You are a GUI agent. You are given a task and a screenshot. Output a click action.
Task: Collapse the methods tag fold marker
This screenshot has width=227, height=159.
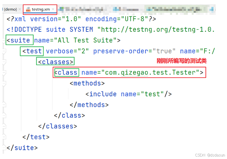point(4,84)
